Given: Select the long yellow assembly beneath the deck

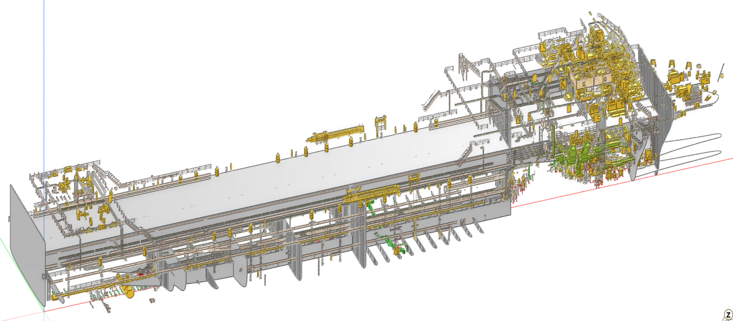Looking at the screenshot, I should click(366, 195).
